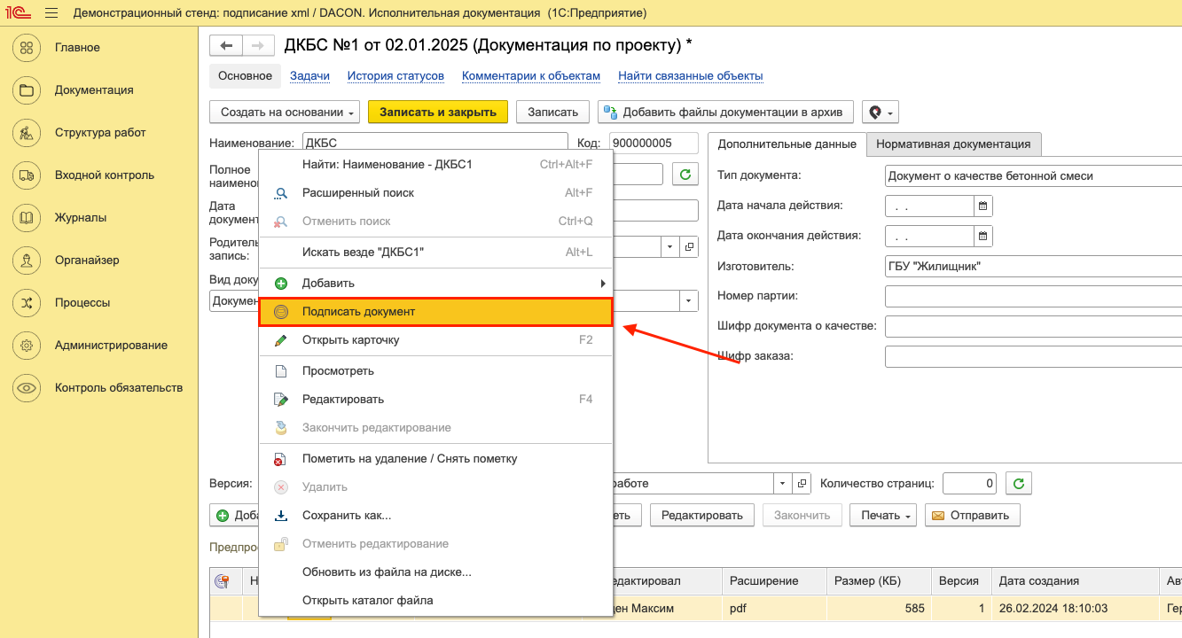
Task: Open the Документация sidebar folder icon
Action: pyautogui.click(x=27, y=89)
